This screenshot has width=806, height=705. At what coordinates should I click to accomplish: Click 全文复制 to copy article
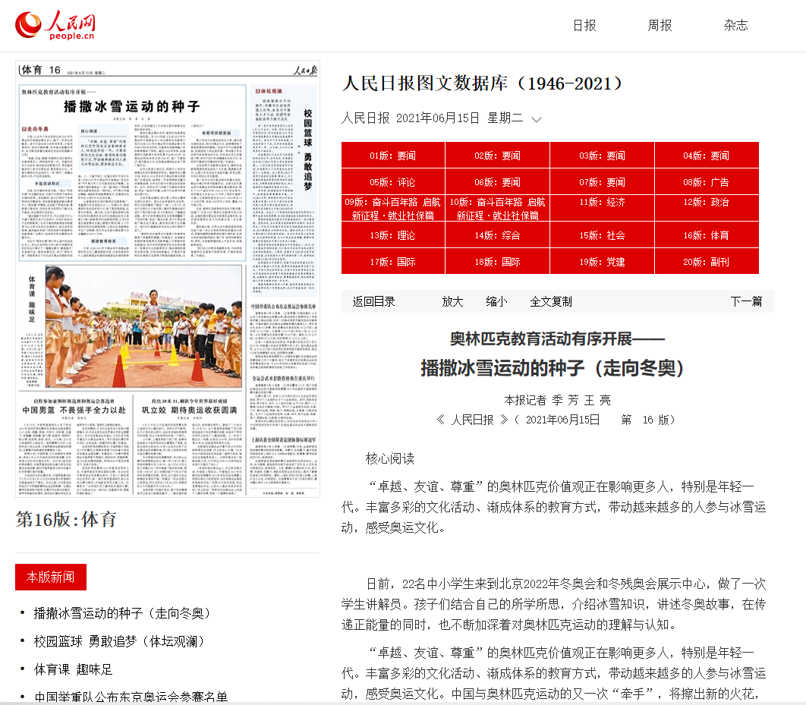pos(551,301)
